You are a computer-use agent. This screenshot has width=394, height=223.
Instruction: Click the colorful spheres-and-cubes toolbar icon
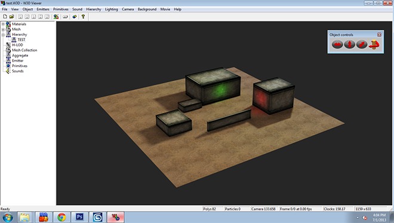coord(56,17)
